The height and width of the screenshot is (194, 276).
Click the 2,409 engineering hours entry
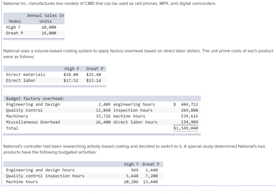point(127,105)
